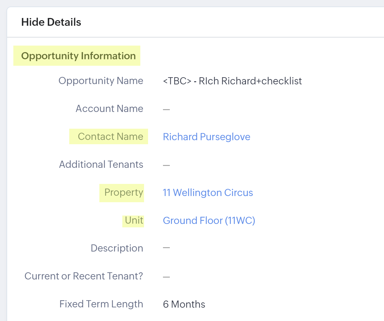Click the Additional Tenants field label
The width and height of the screenshot is (384, 321).
click(x=101, y=165)
